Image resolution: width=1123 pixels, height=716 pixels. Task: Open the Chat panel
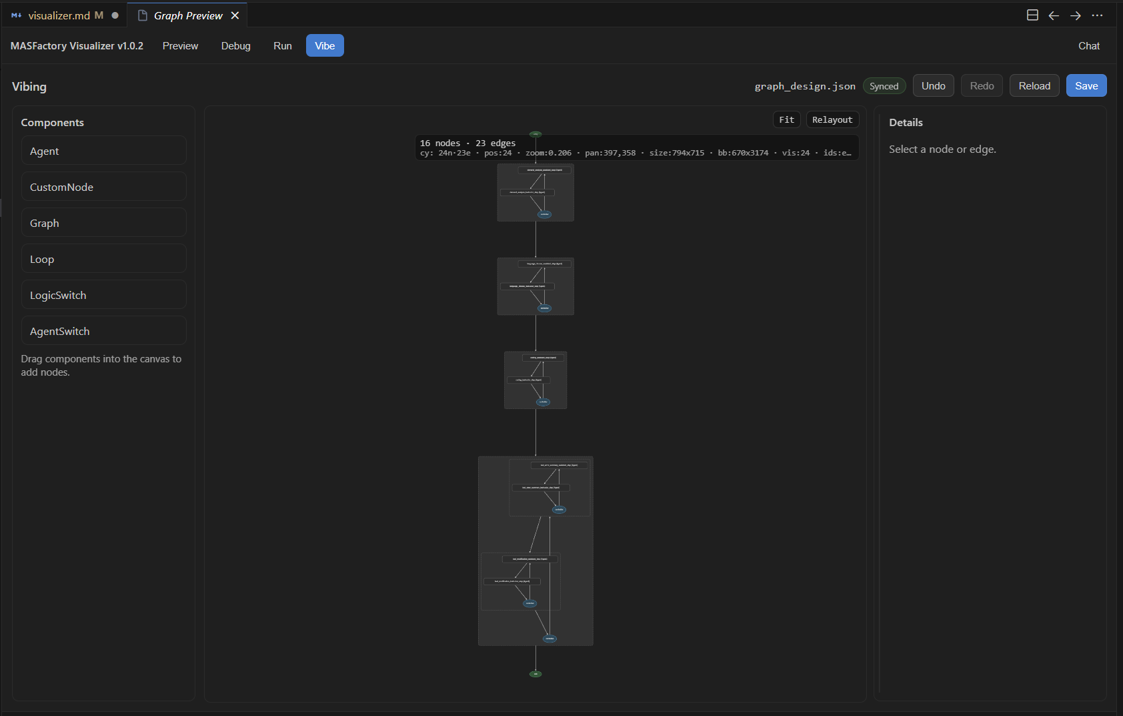coord(1088,46)
